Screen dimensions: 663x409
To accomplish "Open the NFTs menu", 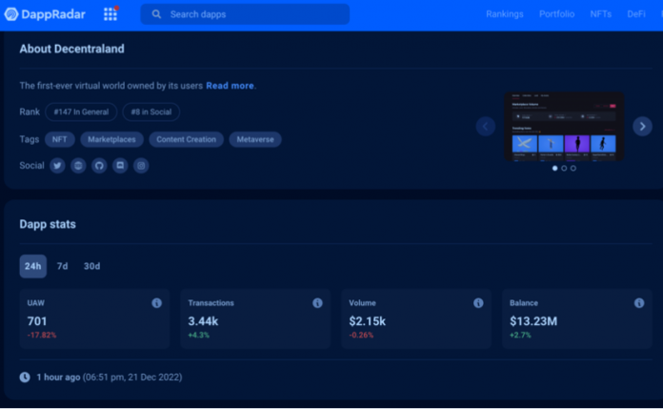I will click(x=600, y=14).
